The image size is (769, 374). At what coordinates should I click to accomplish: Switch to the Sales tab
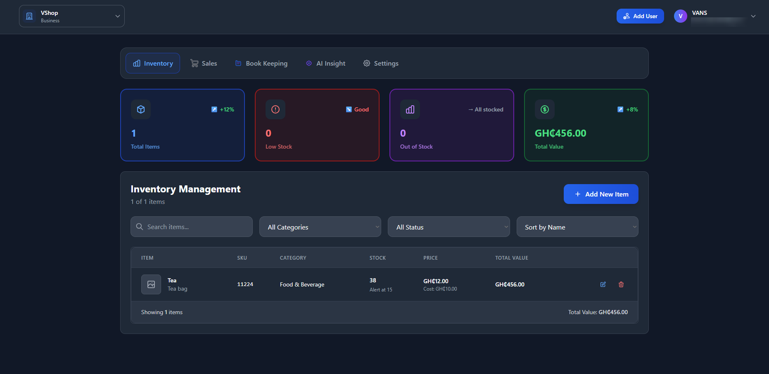pos(204,64)
